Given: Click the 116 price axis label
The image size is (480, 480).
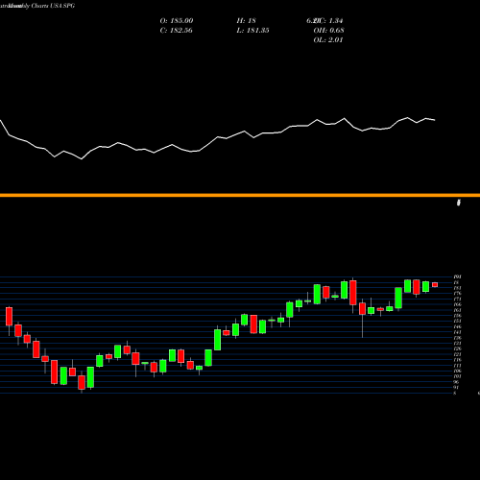Looking at the screenshot, I should click(x=457, y=360).
